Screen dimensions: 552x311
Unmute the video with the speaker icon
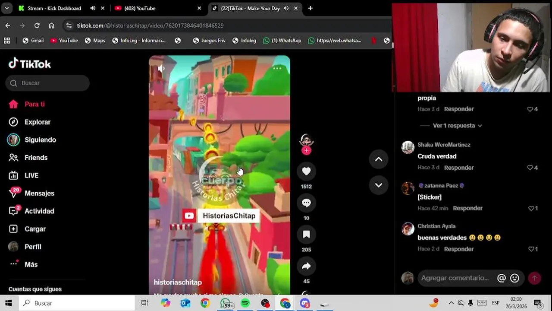coord(161,68)
